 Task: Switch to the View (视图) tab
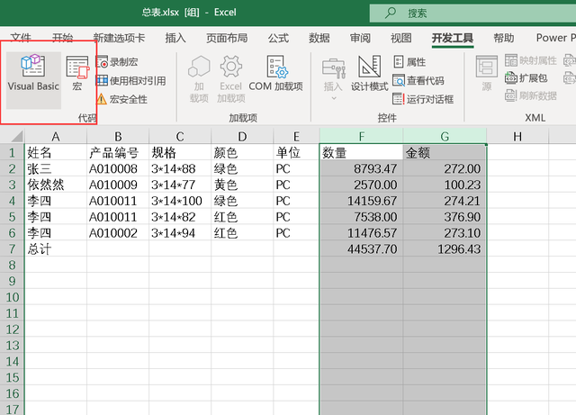pyautogui.click(x=401, y=38)
